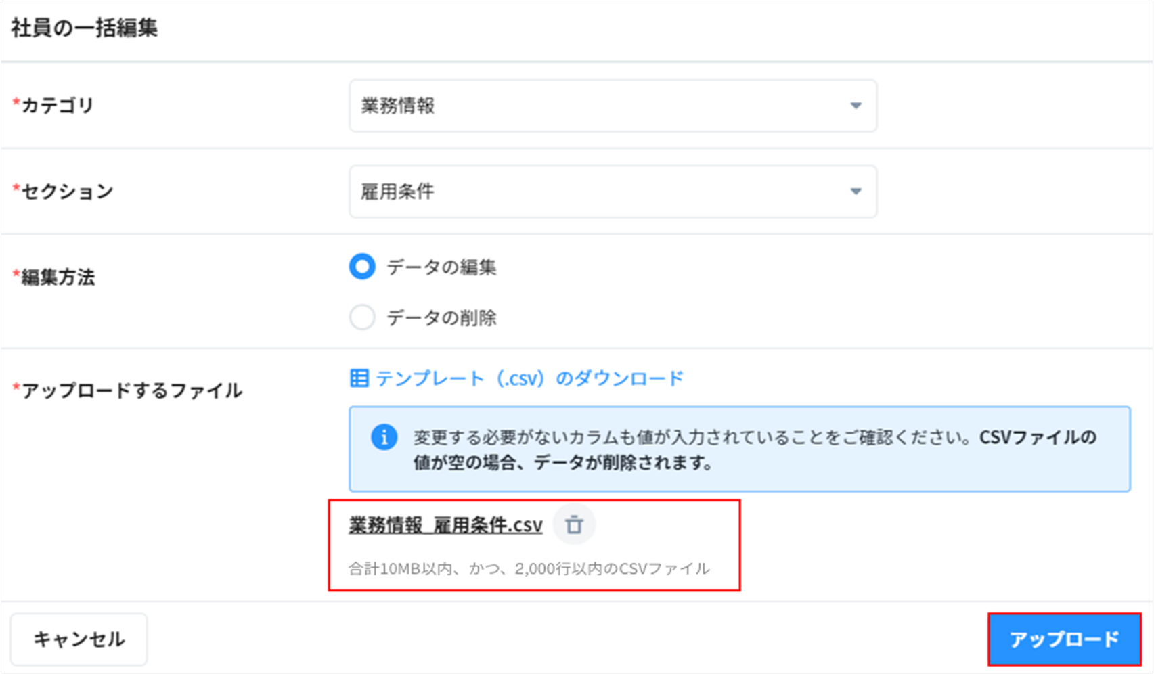Image resolution: width=1154 pixels, height=674 pixels.
Task: Select the データの編集 radio button
Action: point(362,267)
